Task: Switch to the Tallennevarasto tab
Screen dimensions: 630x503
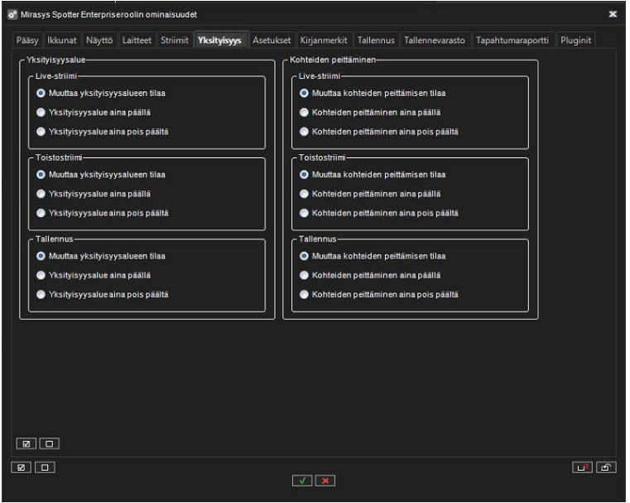Action: (435, 41)
